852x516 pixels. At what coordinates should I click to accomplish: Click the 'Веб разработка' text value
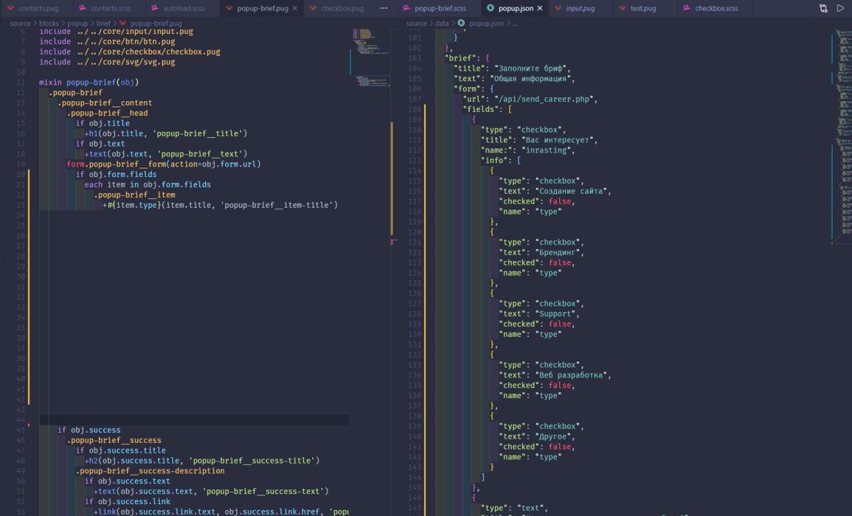point(570,375)
